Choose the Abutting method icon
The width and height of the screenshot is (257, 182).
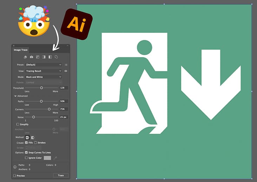[x=27, y=138]
